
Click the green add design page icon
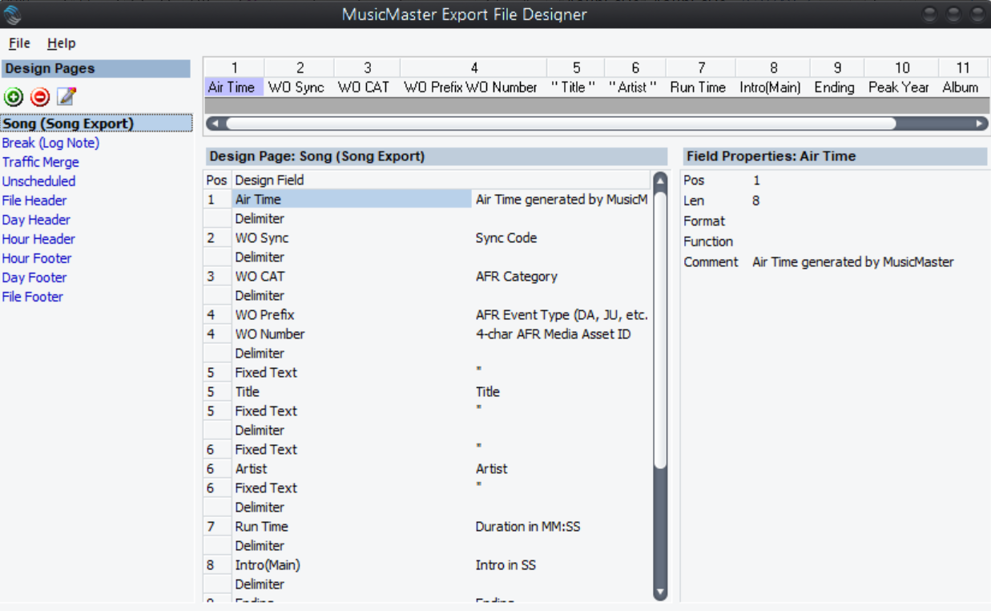(x=13, y=97)
